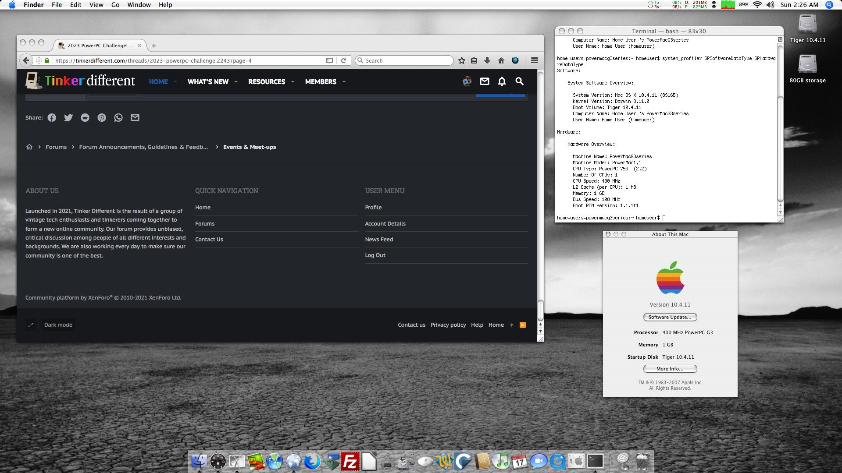This screenshot has width=842, height=473.
Task: Open the View menu in menu bar
Action: pos(96,5)
